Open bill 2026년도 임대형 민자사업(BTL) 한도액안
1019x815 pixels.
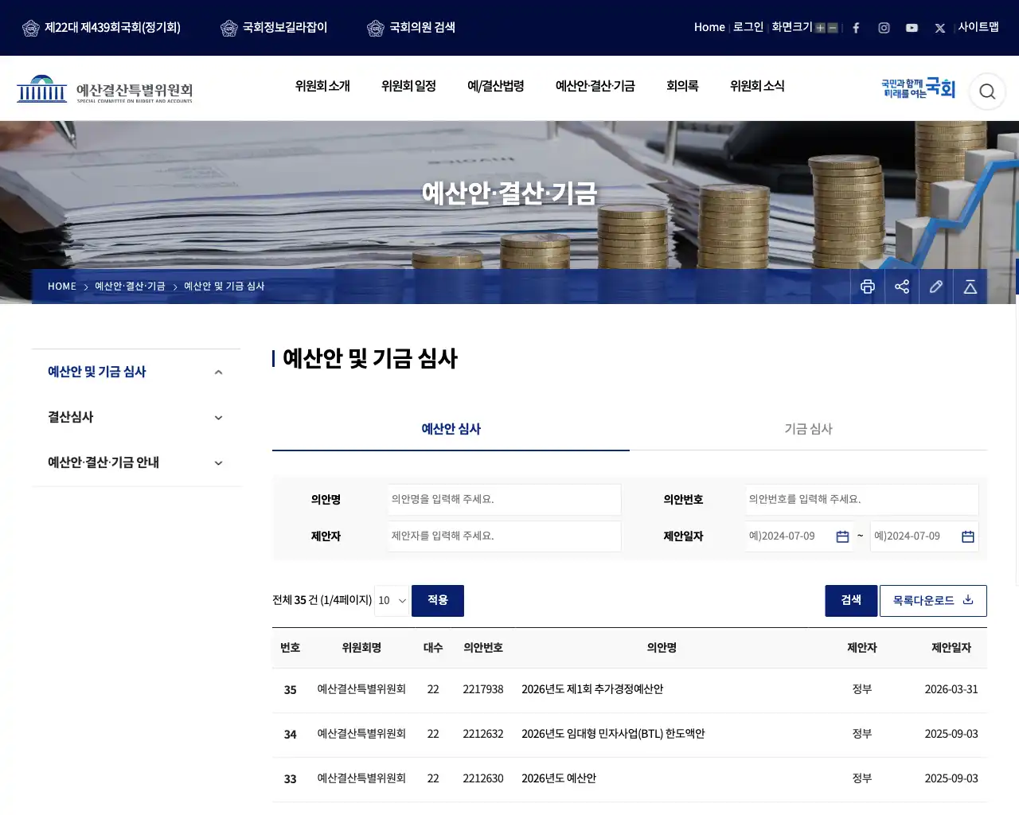613,734
